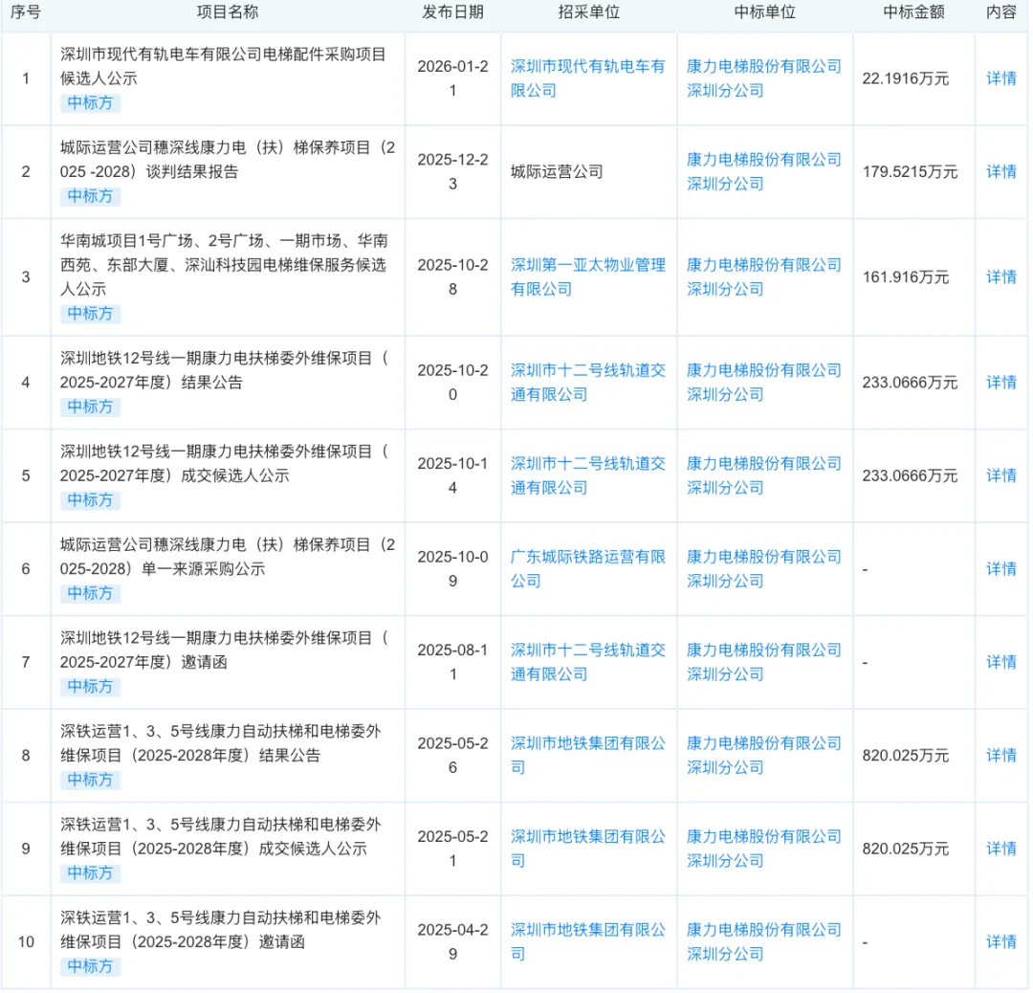Image resolution: width=1033 pixels, height=993 pixels.
Task: Click 城际运营公司 buyer cell in row 2
Action: click(x=557, y=172)
